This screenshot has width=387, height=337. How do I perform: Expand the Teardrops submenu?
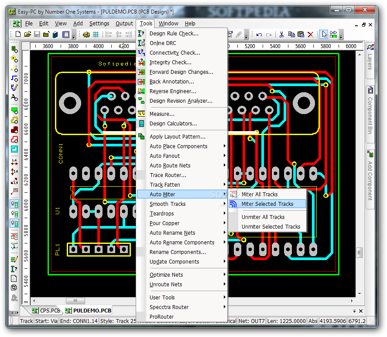(182, 213)
